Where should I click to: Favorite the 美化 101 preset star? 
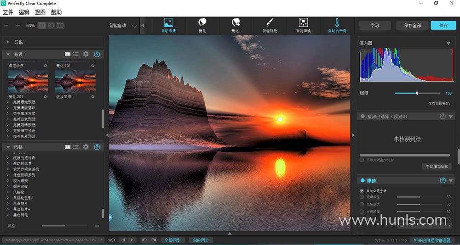coord(93,66)
